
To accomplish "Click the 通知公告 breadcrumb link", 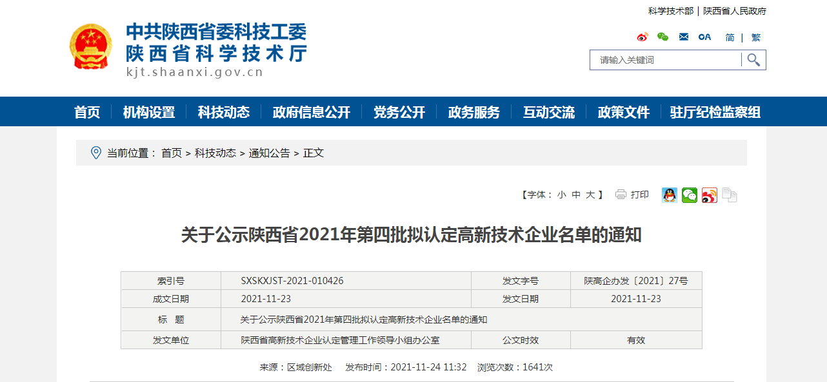I will (x=270, y=153).
